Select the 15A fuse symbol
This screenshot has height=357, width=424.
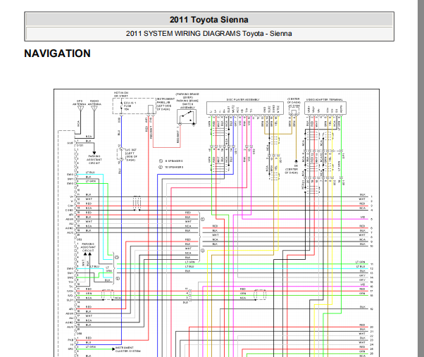(x=121, y=106)
